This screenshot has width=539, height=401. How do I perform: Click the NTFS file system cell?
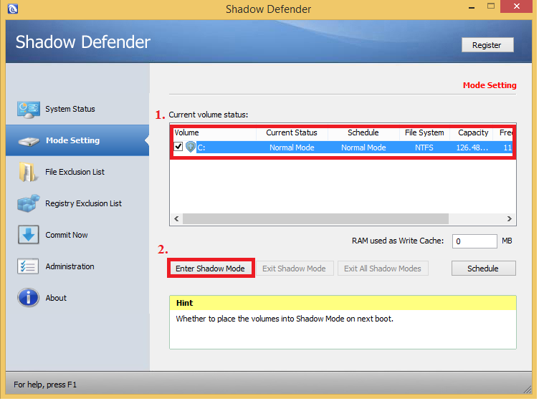424,148
